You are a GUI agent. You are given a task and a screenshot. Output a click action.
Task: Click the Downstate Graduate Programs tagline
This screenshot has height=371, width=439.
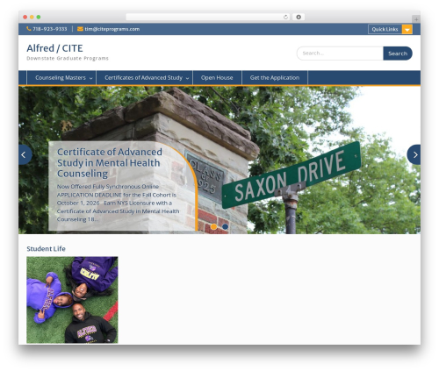coord(68,58)
